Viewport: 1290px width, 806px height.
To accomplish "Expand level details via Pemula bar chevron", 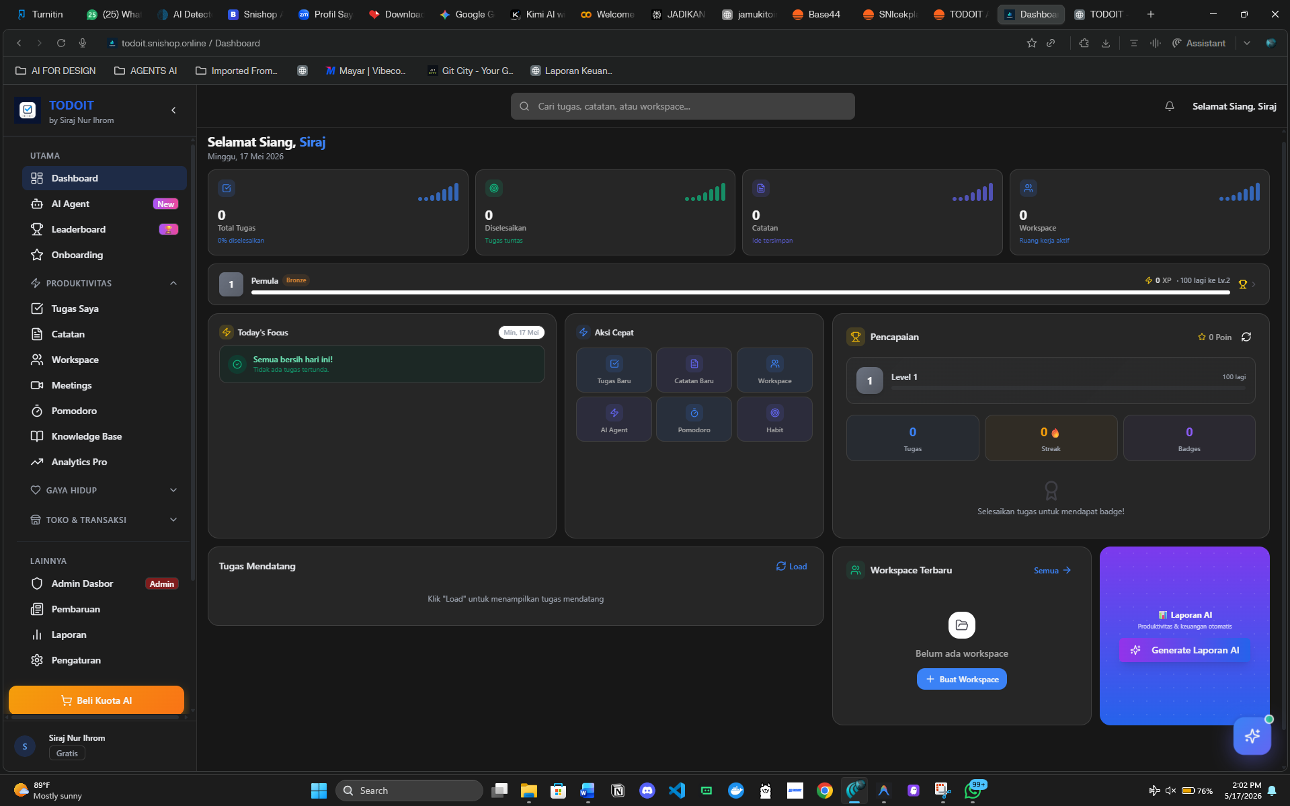I will 1254,284.
